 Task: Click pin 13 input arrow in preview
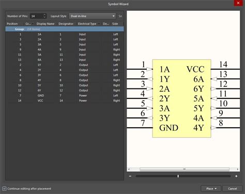click(x=214, y=79)
